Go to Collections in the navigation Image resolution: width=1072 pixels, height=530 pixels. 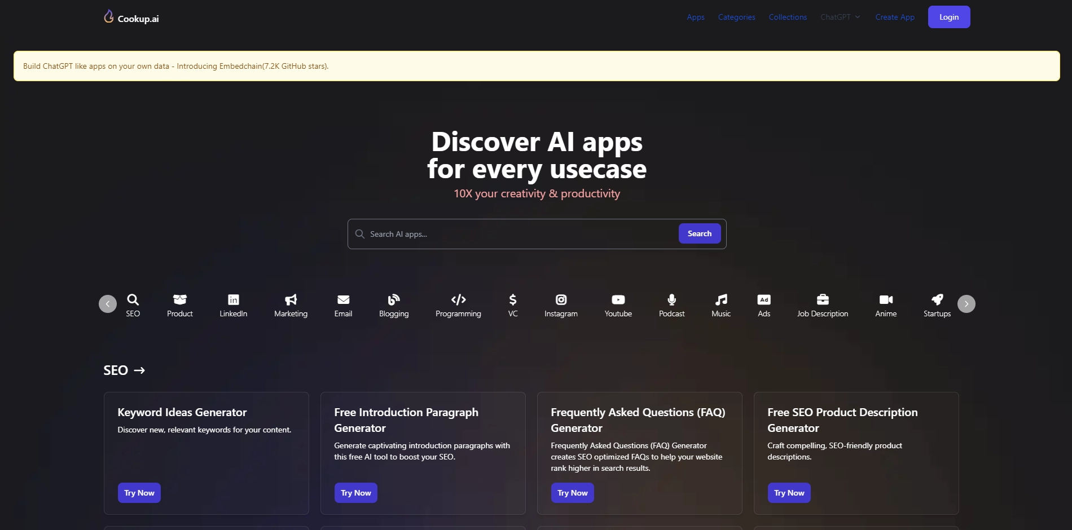tap(788, 17)
